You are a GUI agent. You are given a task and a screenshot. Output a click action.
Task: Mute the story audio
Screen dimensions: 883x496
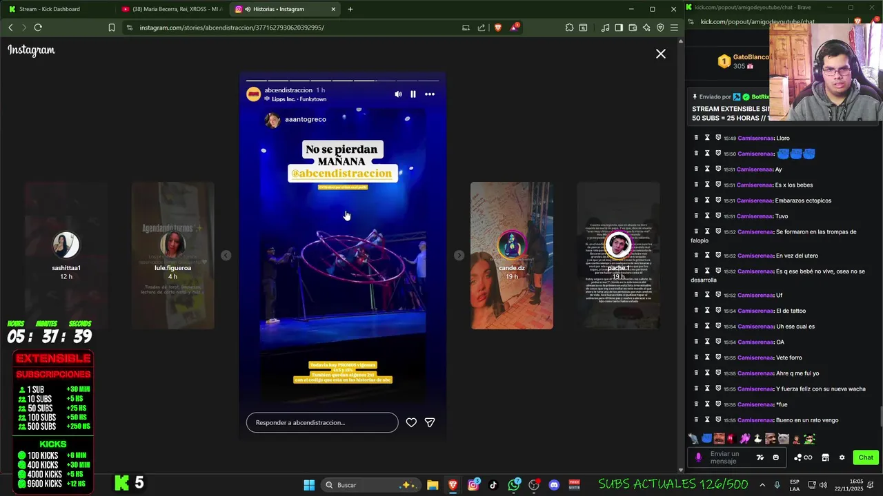coord(398,94)
